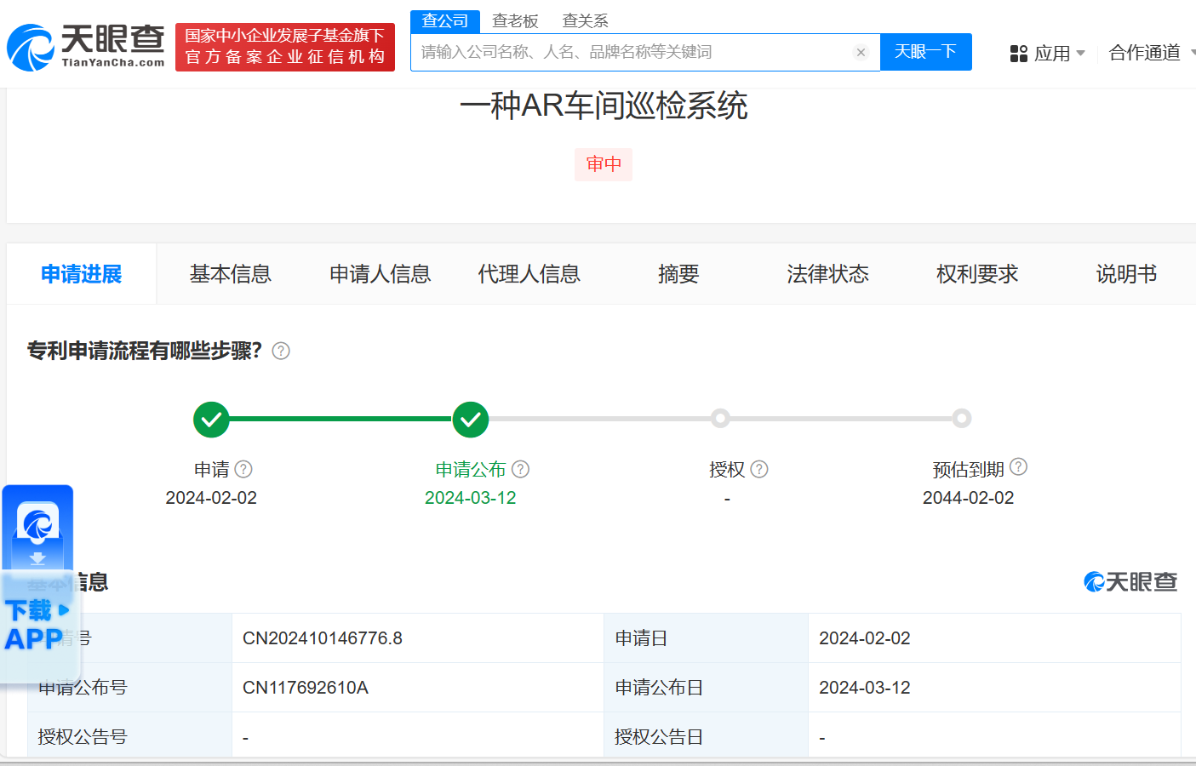
Task: Click the 申请日 value 2024-02-02 in table
Action: coord(865,638)
